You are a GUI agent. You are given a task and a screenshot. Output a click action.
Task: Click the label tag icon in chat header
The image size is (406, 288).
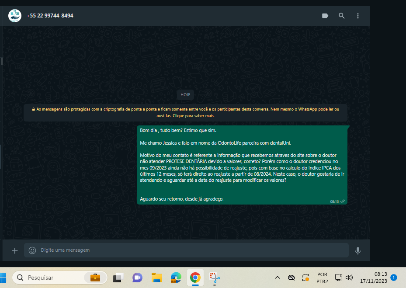325,16
